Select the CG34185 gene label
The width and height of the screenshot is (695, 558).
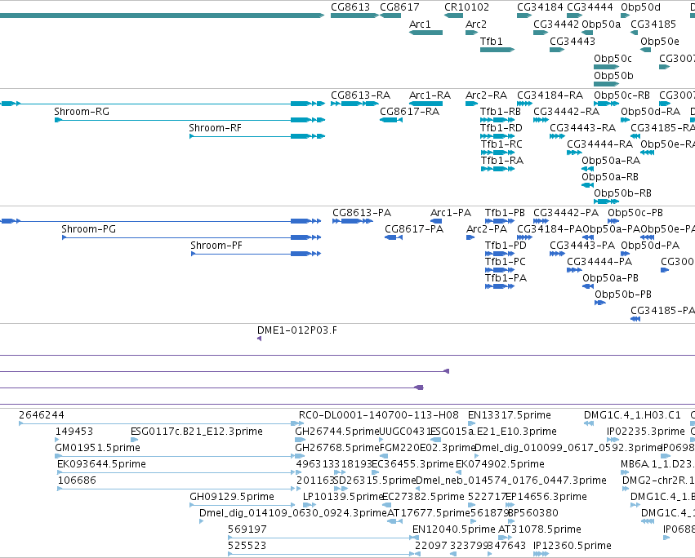click(653, 24)
